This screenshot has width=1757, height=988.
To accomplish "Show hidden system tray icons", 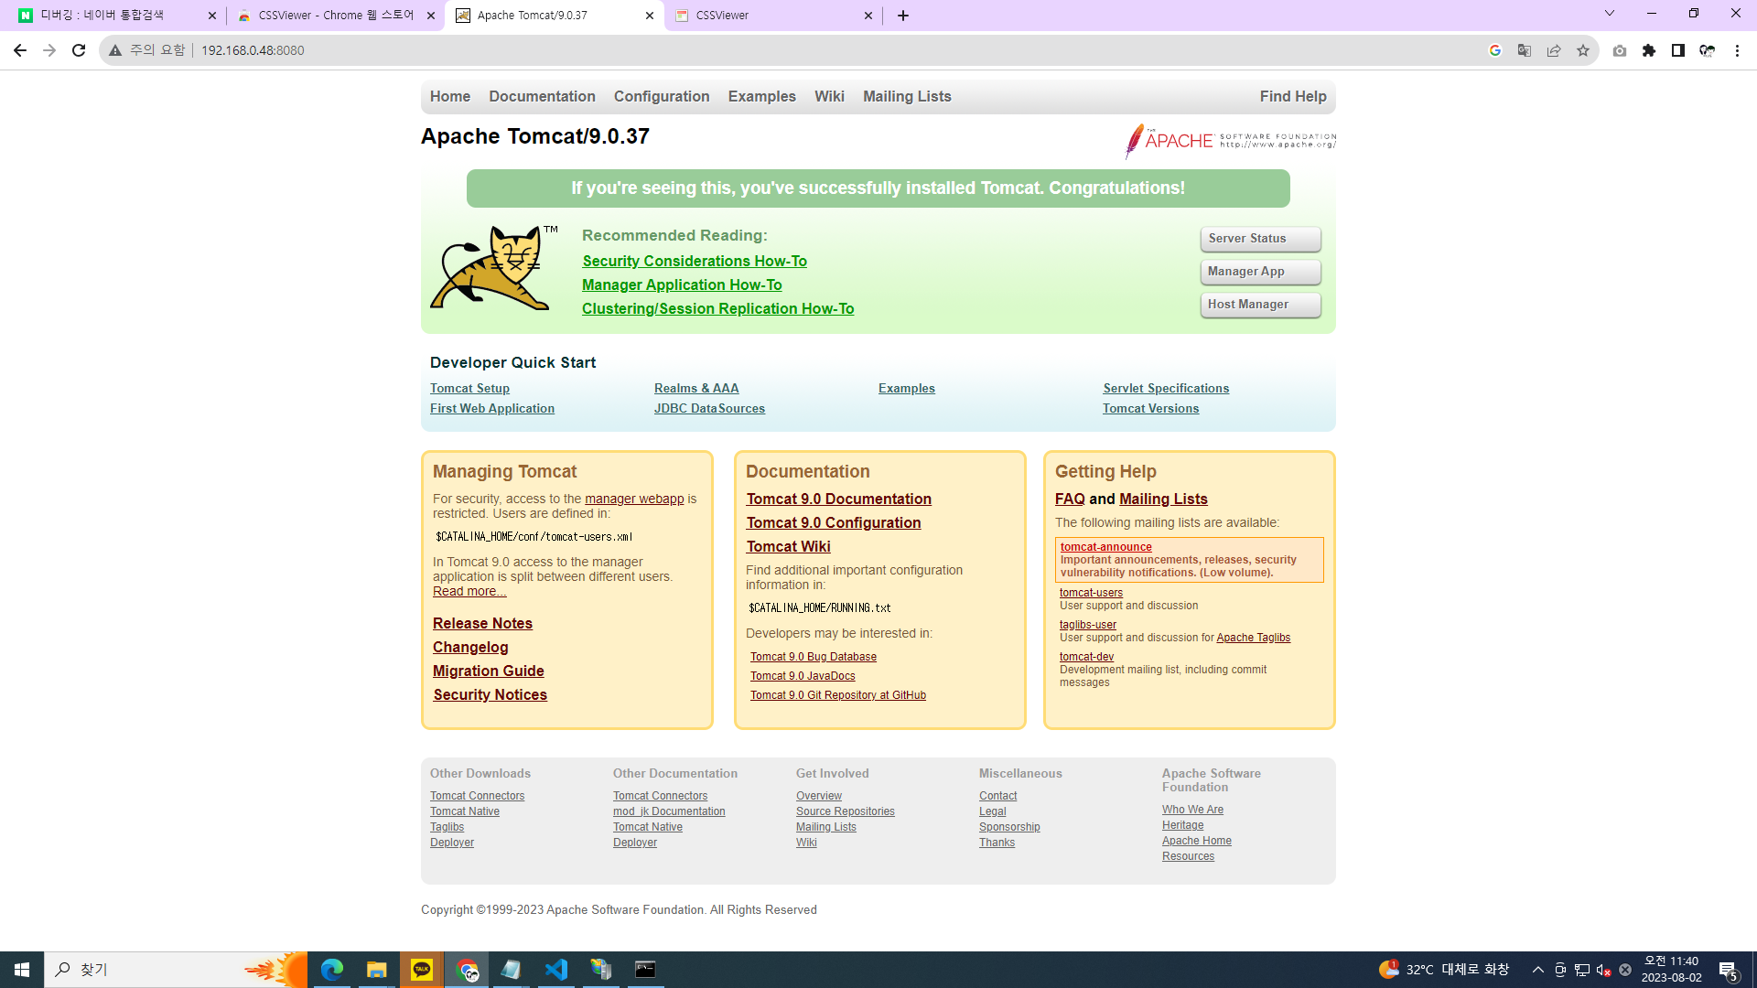I will (x=1538, y=970).
